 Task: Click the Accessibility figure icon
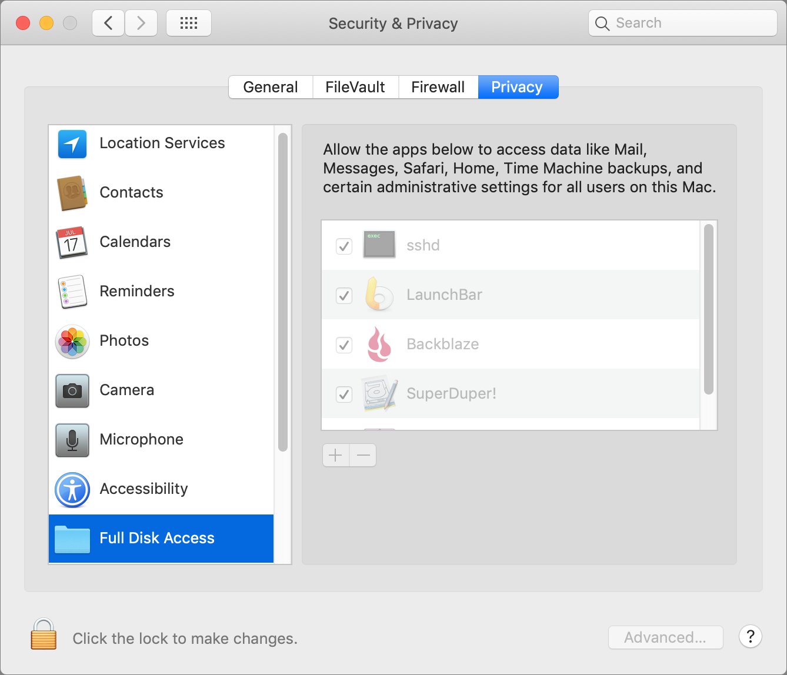(x=72, y=490)
